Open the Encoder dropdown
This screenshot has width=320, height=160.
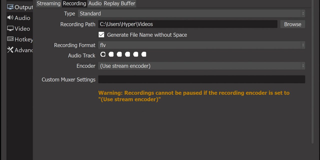tap(201, 66)
